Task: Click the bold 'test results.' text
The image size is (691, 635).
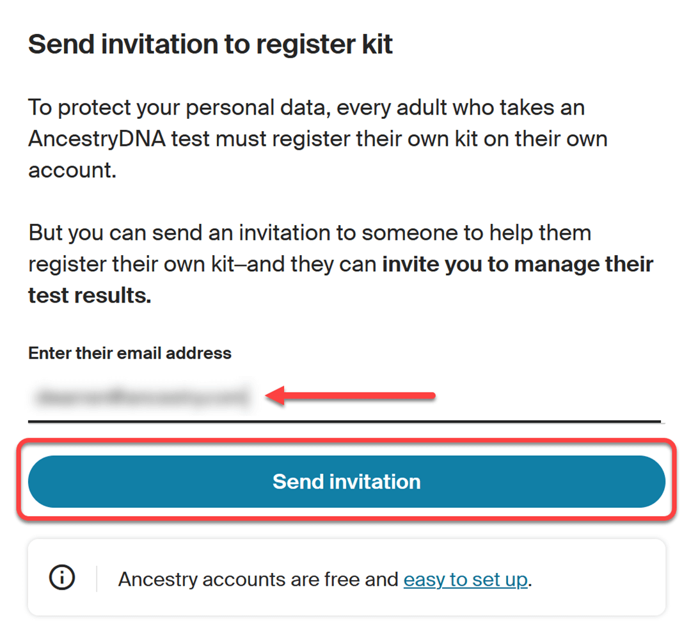Action: pyautogui.click(x=90, y=296)
